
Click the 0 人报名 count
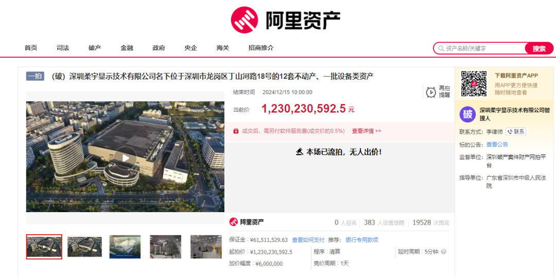click(346, 223)
